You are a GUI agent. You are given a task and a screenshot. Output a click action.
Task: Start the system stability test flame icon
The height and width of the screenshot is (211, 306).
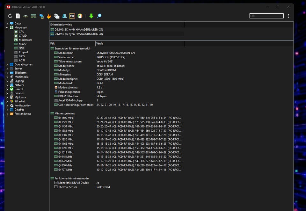(49, 16)
